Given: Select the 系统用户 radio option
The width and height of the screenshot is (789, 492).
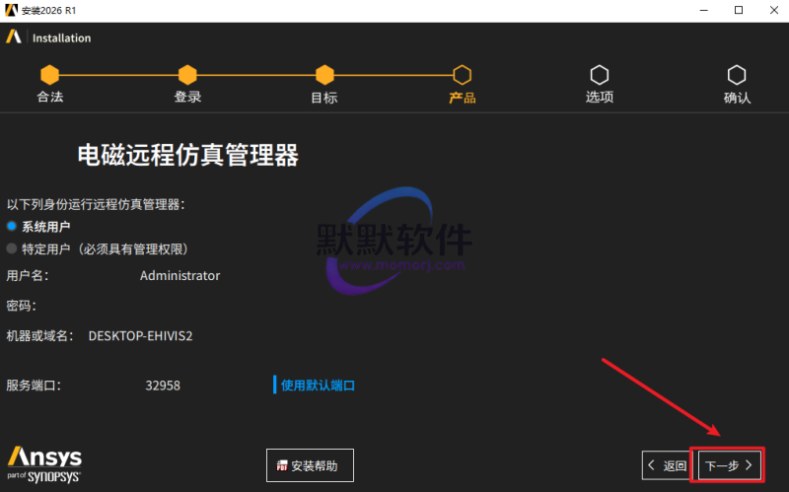Looking at the screenshot, I should (12, 227).
